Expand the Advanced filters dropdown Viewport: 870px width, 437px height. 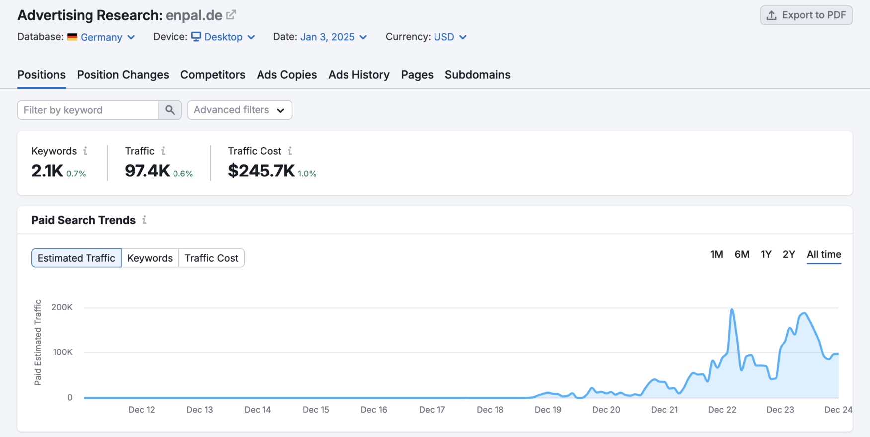click(240, 110)
